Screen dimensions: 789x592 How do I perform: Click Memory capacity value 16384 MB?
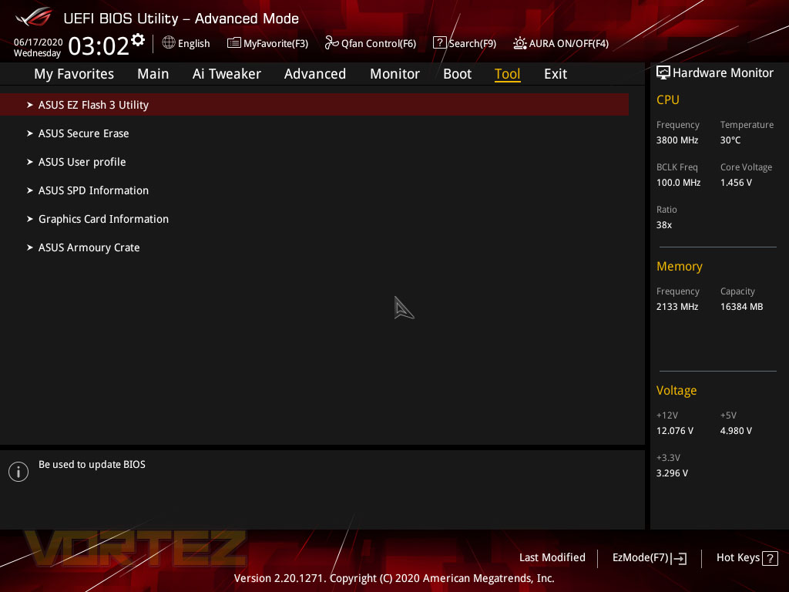pos(741,307)
